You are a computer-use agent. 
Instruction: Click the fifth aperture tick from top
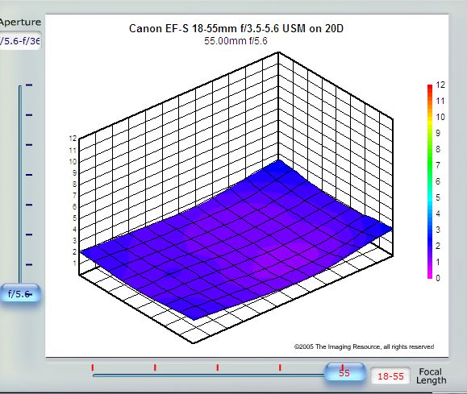[x=29, y=205]
